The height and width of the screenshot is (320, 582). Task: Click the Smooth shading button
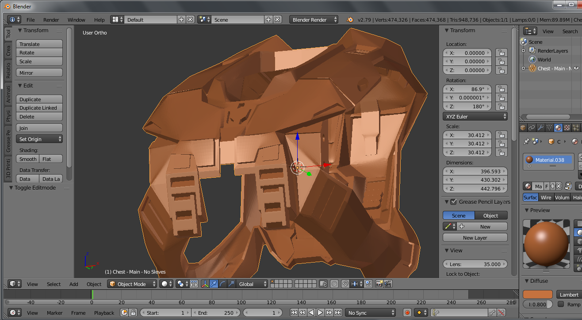click(28, 159)
